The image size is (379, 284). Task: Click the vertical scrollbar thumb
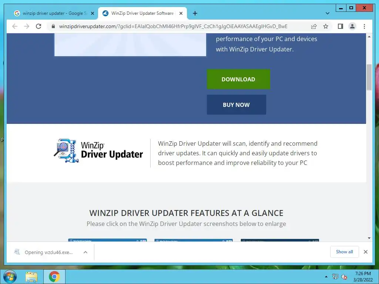pyautogui.click(x=369, y=77)
